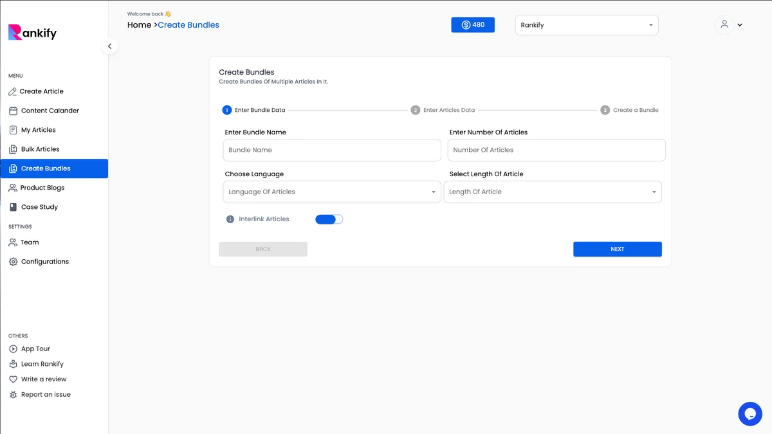Click the user profile avatar icon
Viewport: 772px width, 434px height.
click(x=724, y=24)
